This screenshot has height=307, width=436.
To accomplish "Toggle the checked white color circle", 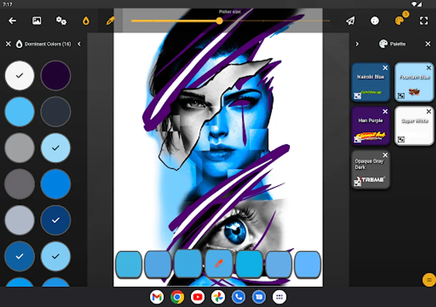I will (19, 76).
